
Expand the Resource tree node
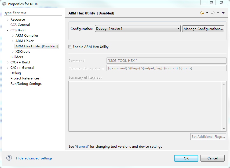[x=8, y=20]
